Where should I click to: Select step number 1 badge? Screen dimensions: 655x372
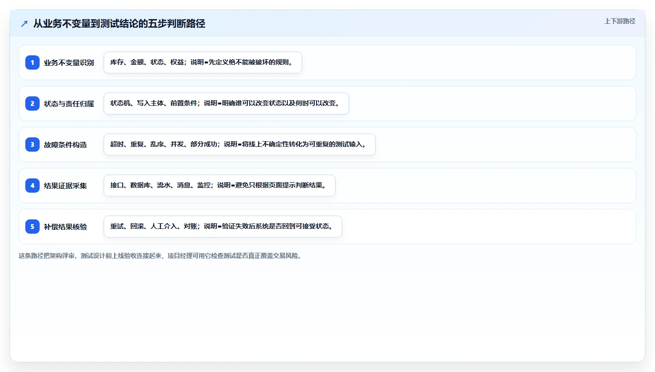point(32,62)
